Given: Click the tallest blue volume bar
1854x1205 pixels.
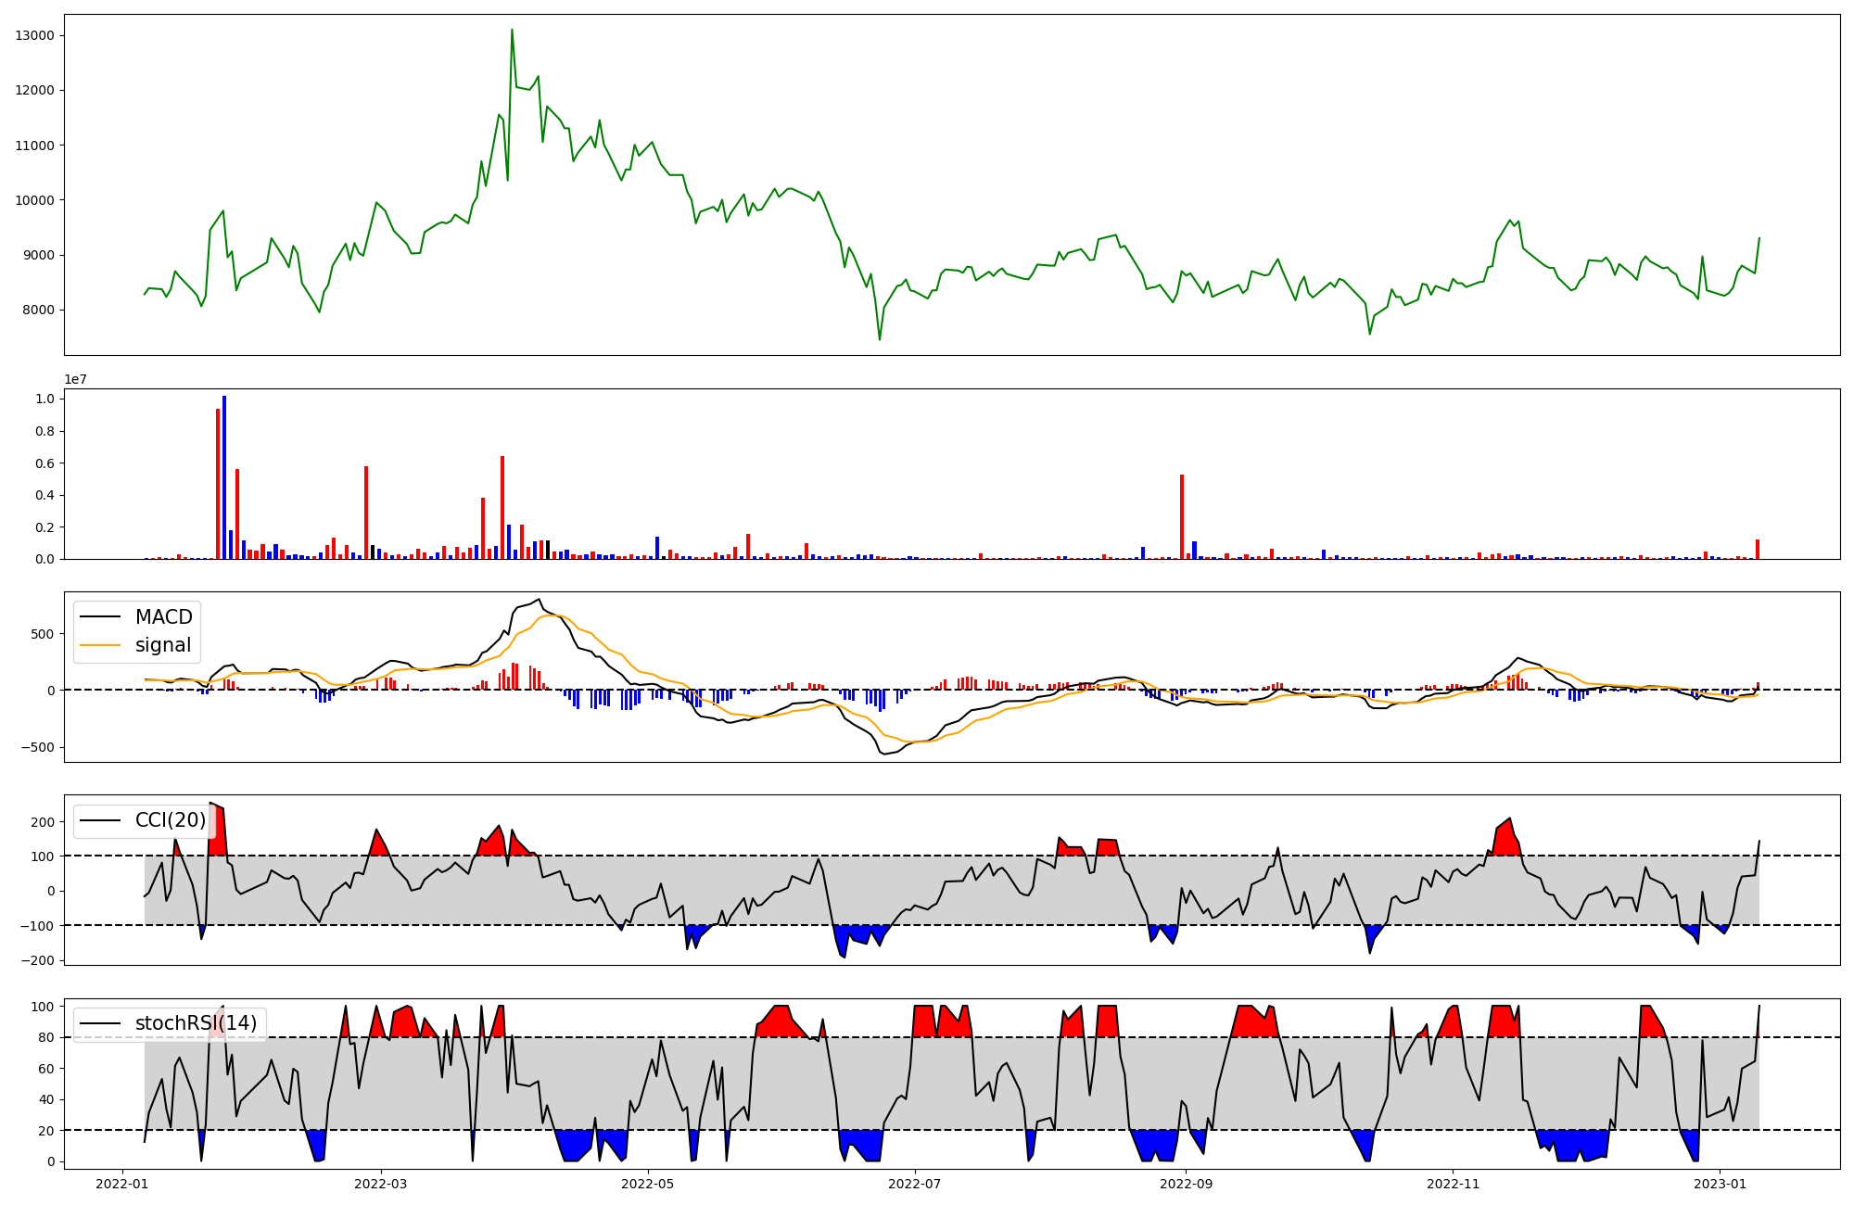Looking at the screenshot, I should click(x=224, y=477).
